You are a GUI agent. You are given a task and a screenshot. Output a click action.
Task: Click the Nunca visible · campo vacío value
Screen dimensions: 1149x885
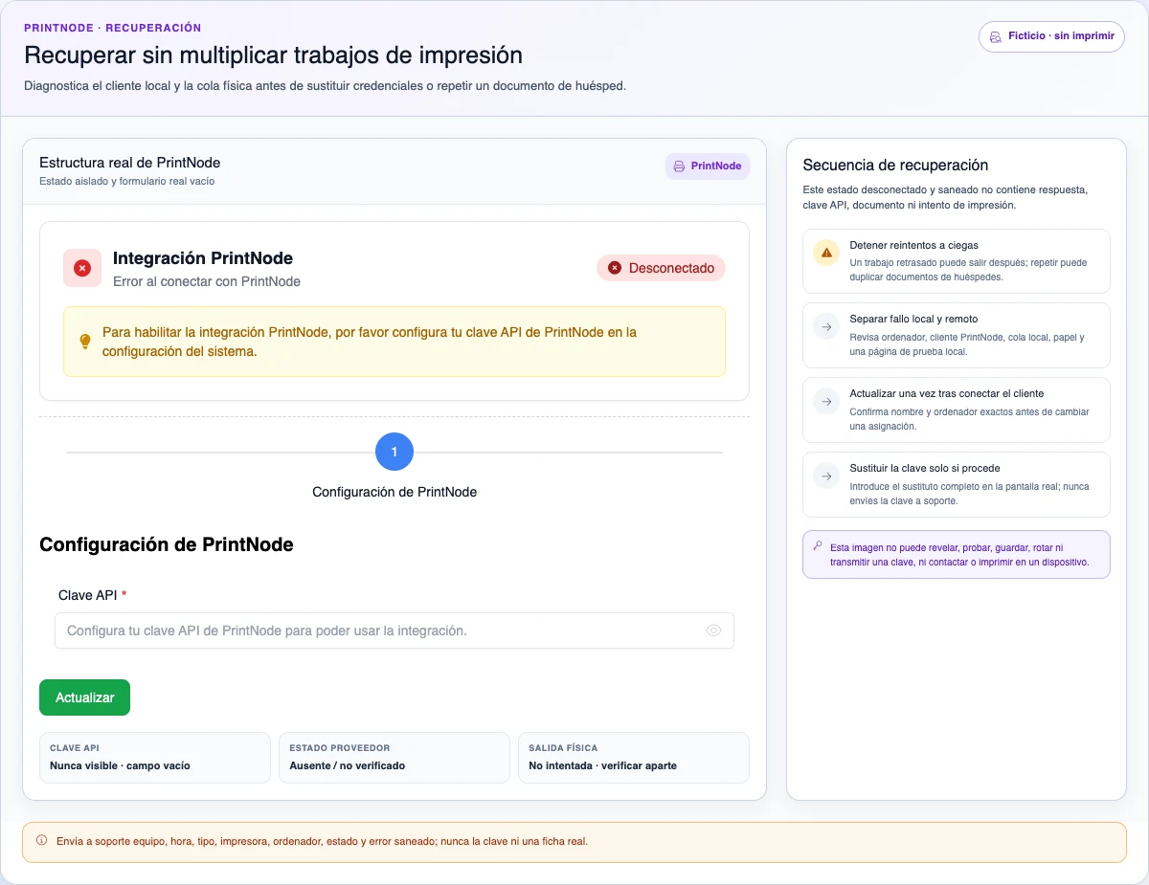pyautogui.click(x=120, y=765)
